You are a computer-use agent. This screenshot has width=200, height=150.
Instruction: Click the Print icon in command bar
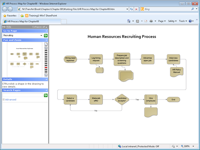(151, 21)
